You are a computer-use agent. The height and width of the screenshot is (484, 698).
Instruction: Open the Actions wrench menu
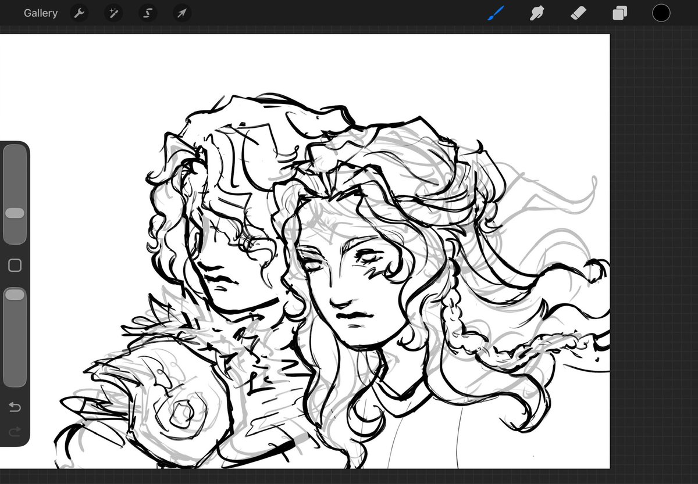[x=79, y=13]
